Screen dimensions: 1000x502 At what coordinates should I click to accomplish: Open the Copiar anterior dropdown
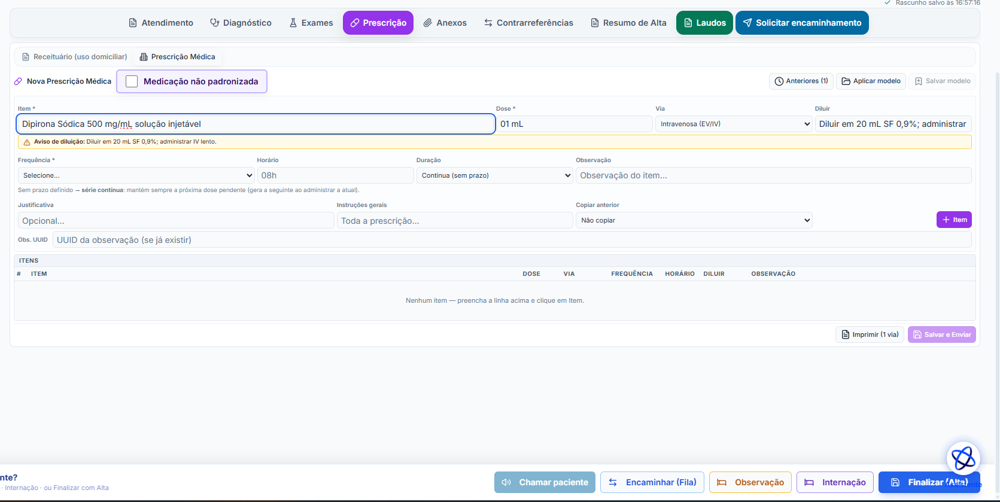[x=694, y=220]
